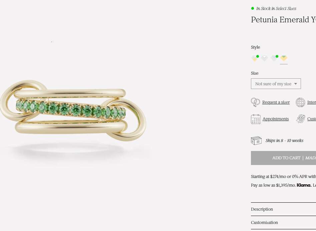This screenshot has height=231, width=316.
Task: Click the emerald ring product image
Action: pyautogui.click(x=73, y=110)
